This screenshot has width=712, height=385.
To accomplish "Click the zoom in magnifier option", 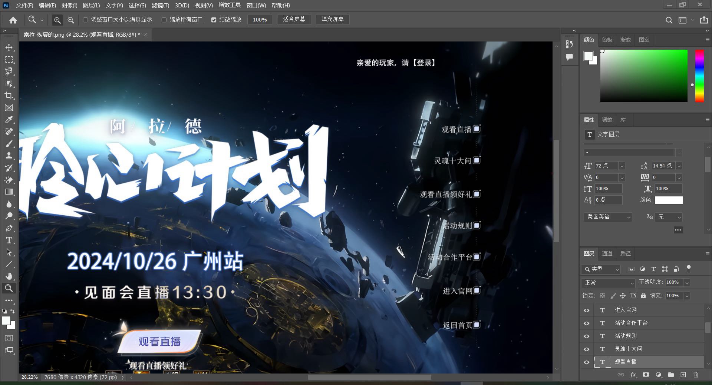I will click(57, 20).
